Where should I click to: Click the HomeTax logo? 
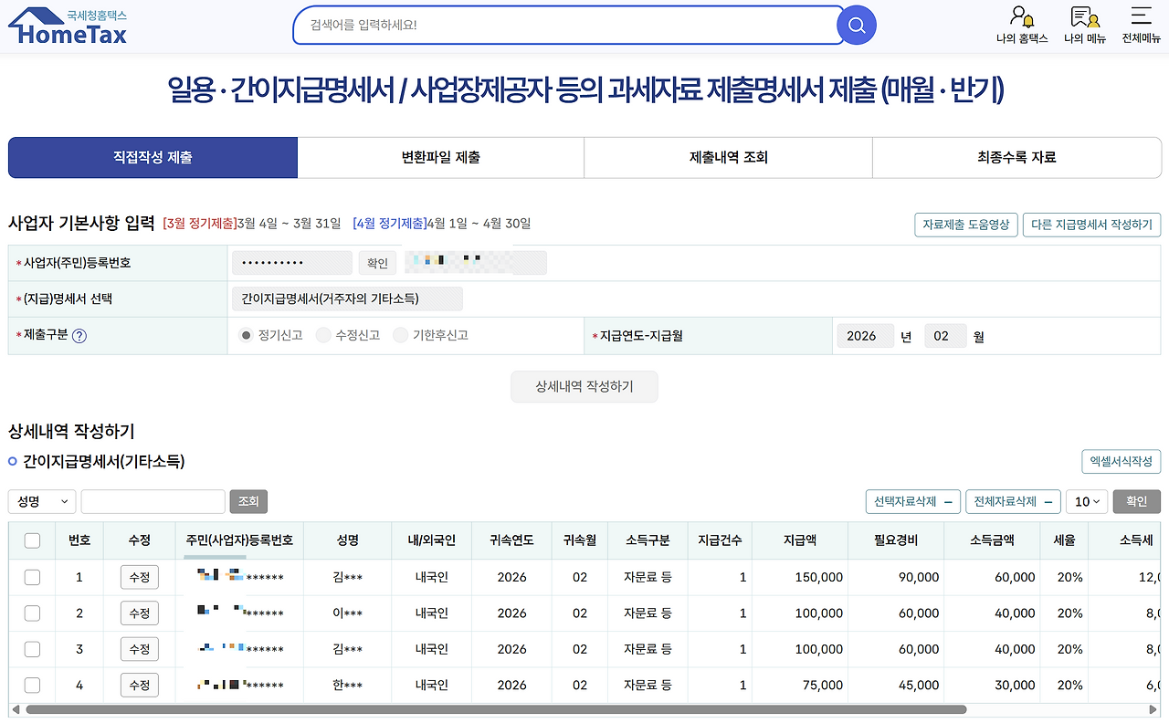(x=68, y=26)
